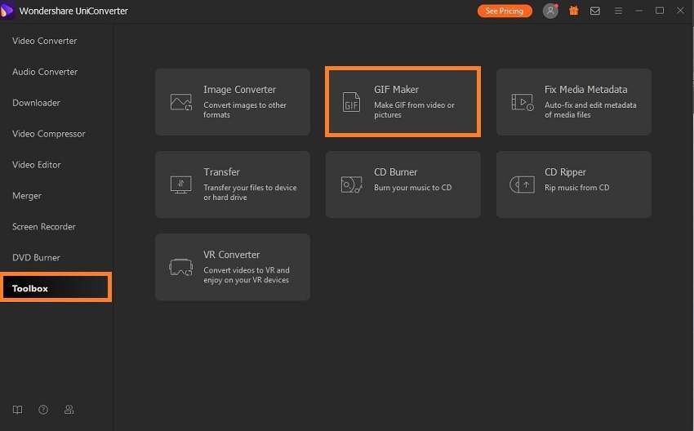Click the VR Converter card title
Image resolution: width=694 pixels, height=431 pixels.
(232, 255)
